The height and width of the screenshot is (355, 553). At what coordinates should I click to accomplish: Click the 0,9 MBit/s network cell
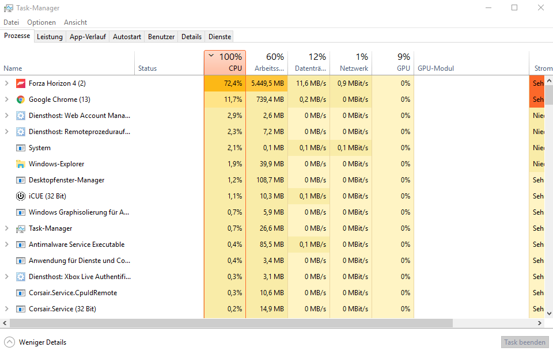351,83
